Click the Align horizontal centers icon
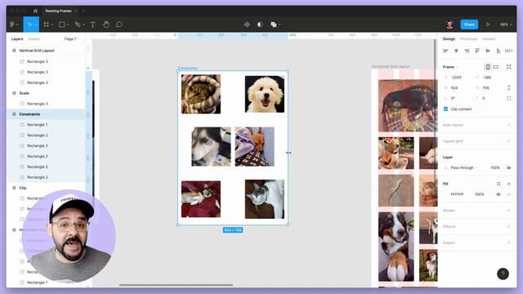Screen dimensions: 523x294 [x=456, y=51]
